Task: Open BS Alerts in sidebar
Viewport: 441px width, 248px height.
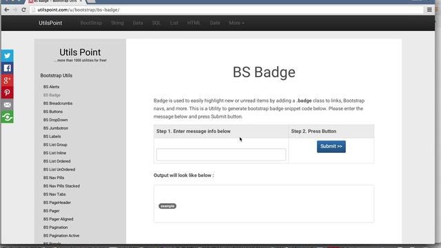Action: [51, 87]
